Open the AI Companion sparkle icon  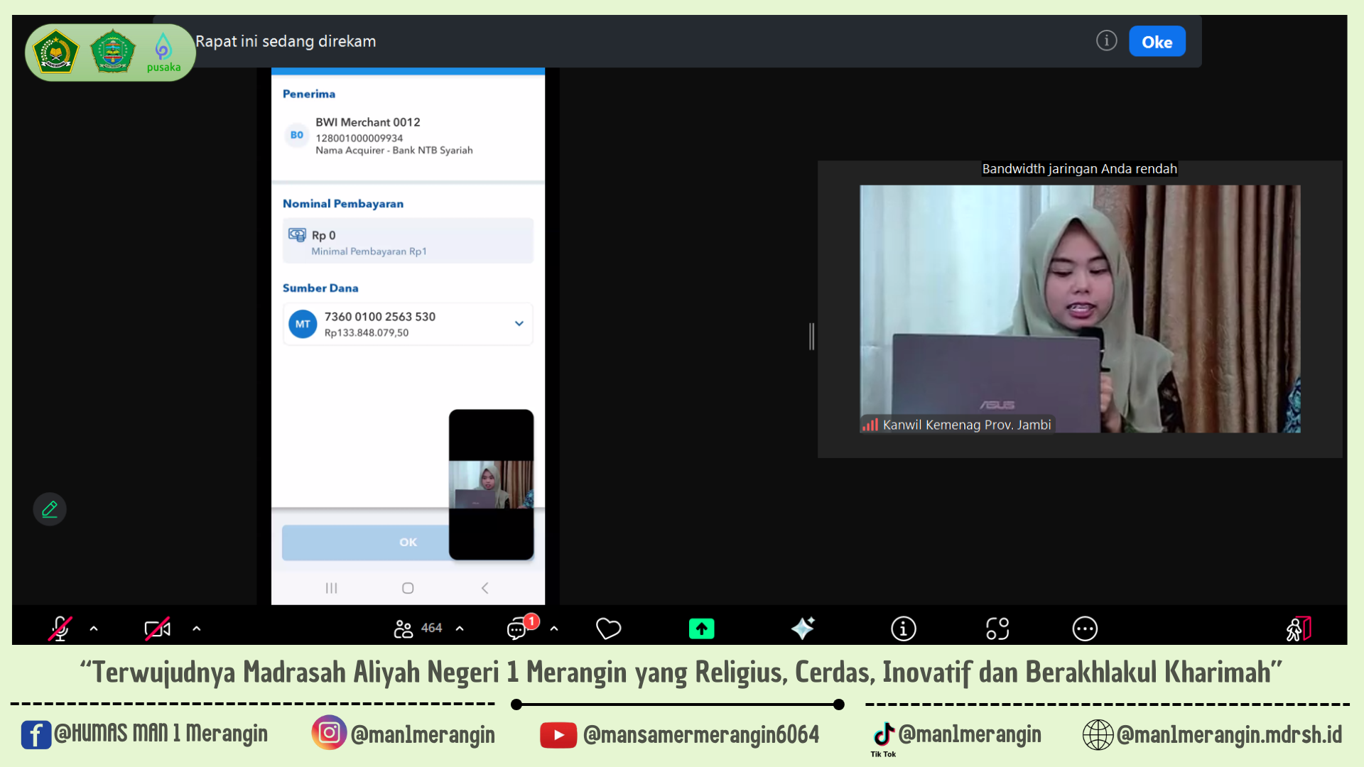[803, 629]
